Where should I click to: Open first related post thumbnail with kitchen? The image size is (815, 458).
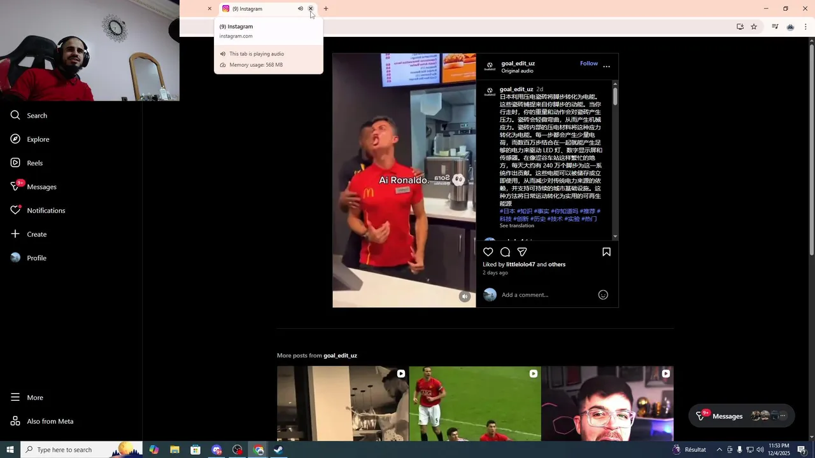343,403
